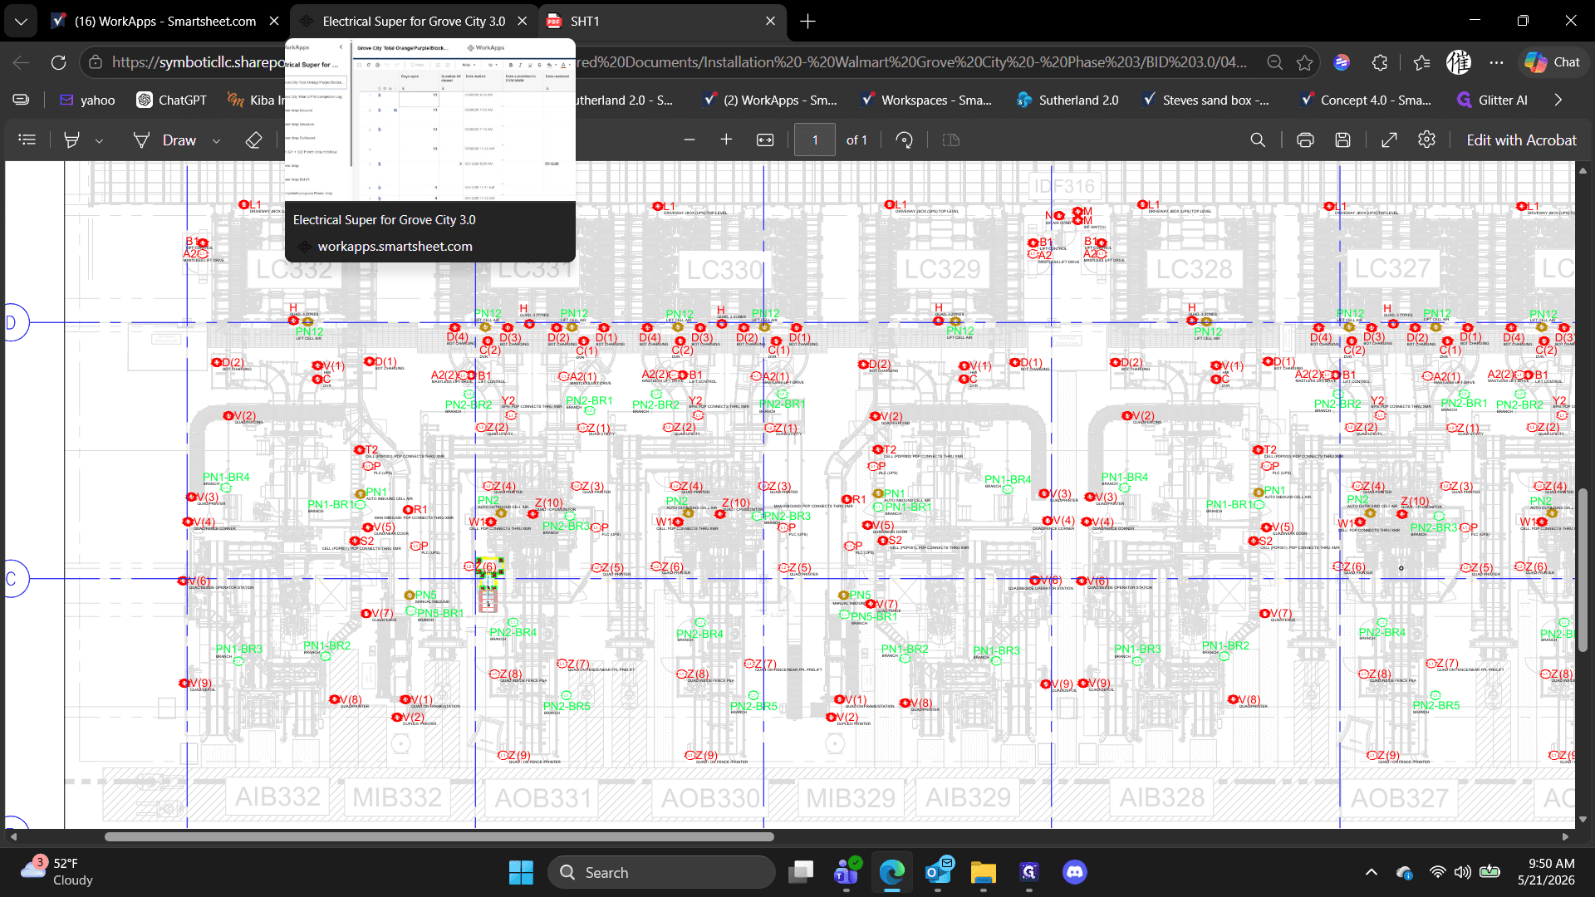The width and height of the screenshot is (1595, 897).
Task: Click the vertical scrollbar thumb
Action: click(x=1583, y=571)
